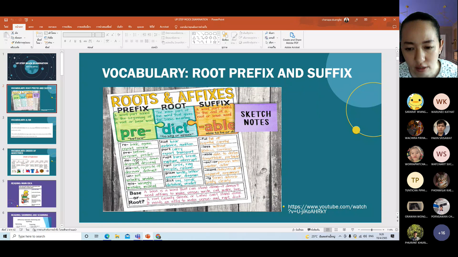Open the Acrobat ribbon tab
The width and height of the screenshot is (458, 257).
point(164,27)
